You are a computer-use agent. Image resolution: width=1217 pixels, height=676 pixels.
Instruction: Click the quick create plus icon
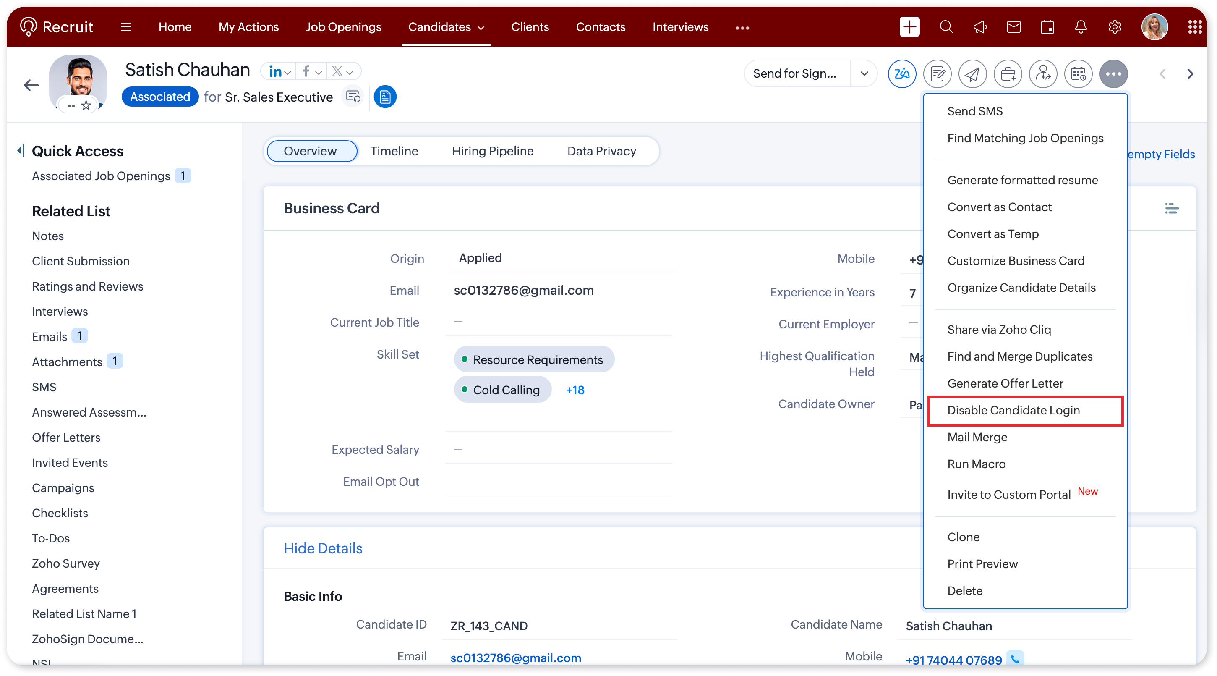coord(909,27)
